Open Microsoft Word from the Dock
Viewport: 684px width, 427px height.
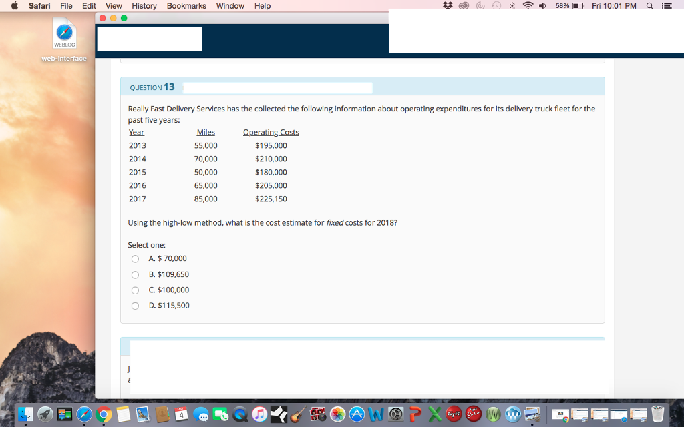point(375,414)
